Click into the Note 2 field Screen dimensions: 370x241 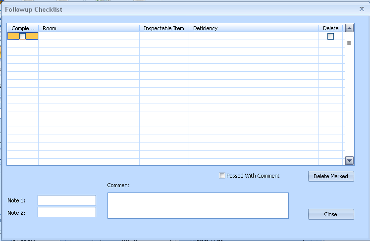67,212
